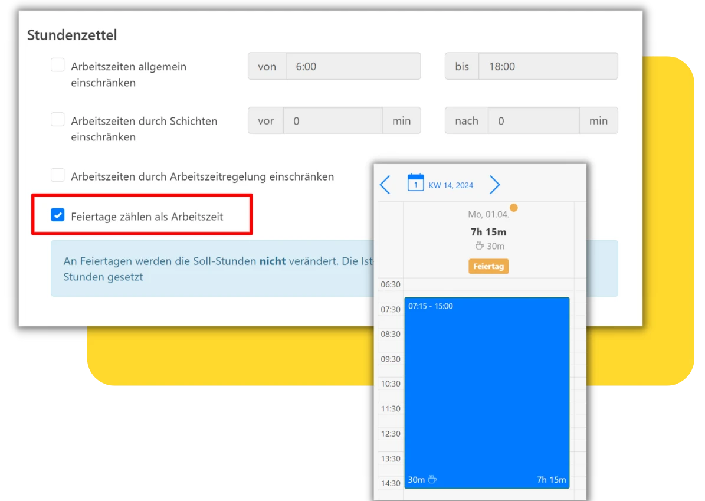The width and height of the screenshot is (705, 501).
Task: Click the 'nach' minutes input field
Action: [x=534, y=120]
